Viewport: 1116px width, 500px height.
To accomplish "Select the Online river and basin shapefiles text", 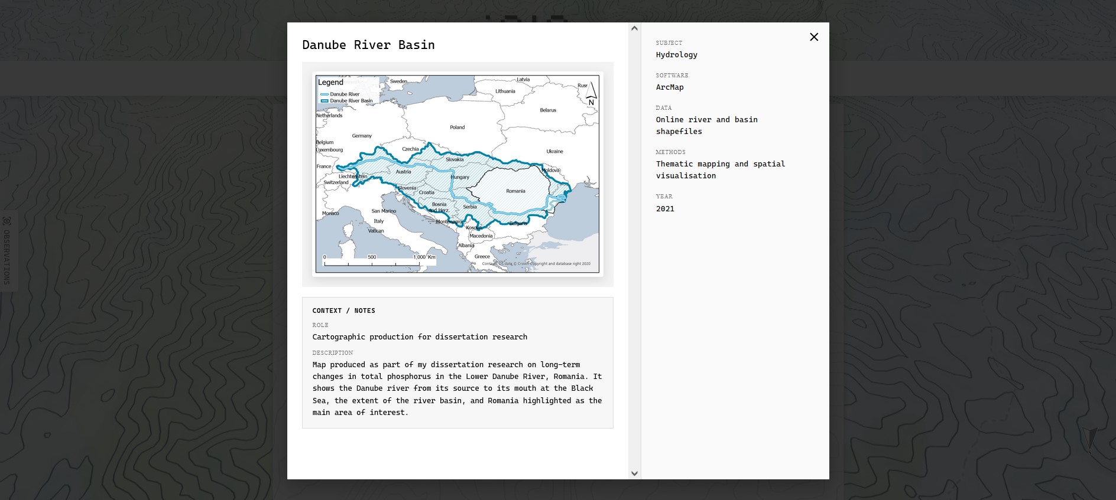I will tap(706, 126).
